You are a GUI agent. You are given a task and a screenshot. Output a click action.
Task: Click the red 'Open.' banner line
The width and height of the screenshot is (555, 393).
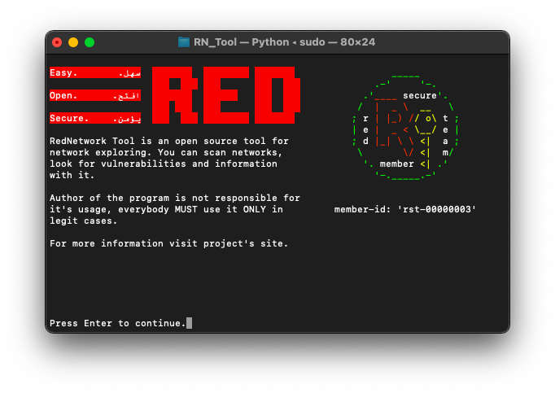point(95,95)
